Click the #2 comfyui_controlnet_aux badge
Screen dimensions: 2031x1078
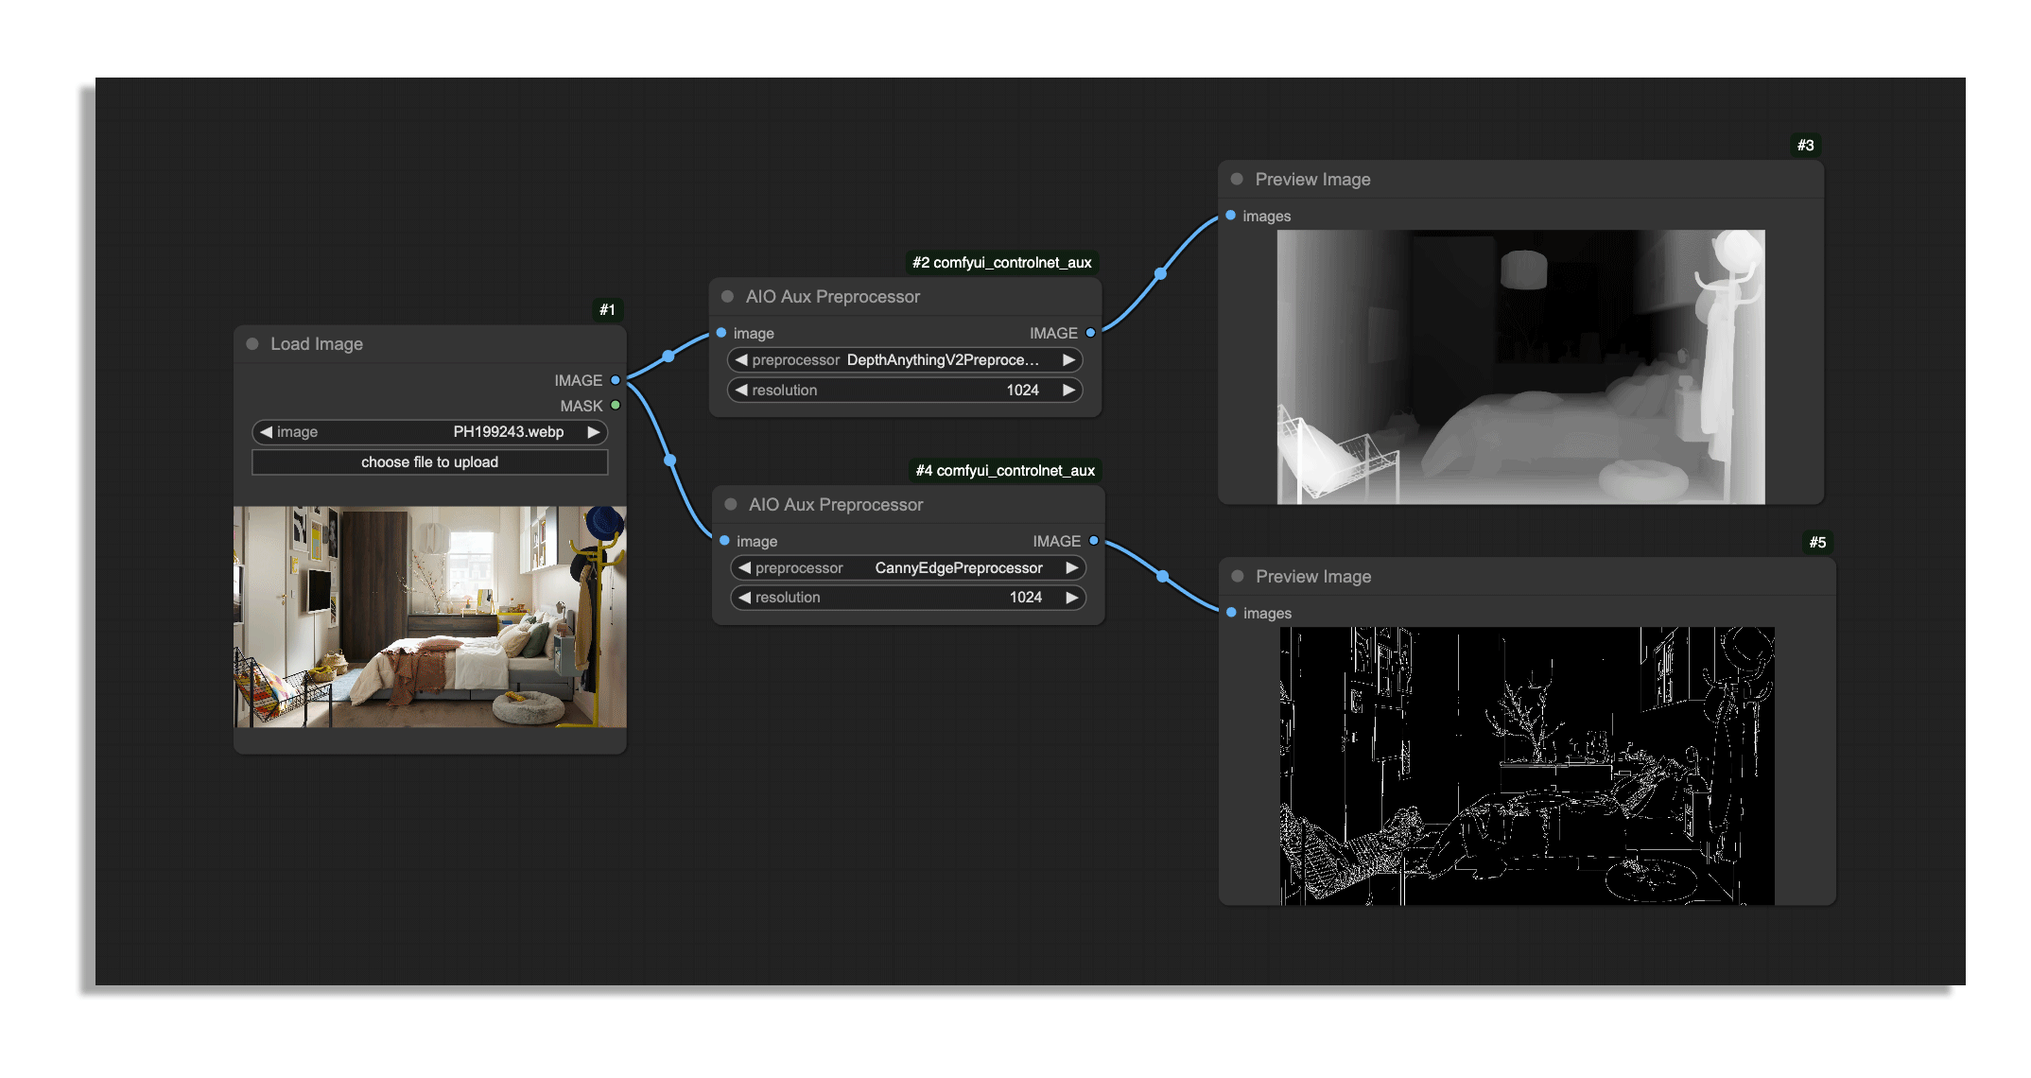(1001, 263)
